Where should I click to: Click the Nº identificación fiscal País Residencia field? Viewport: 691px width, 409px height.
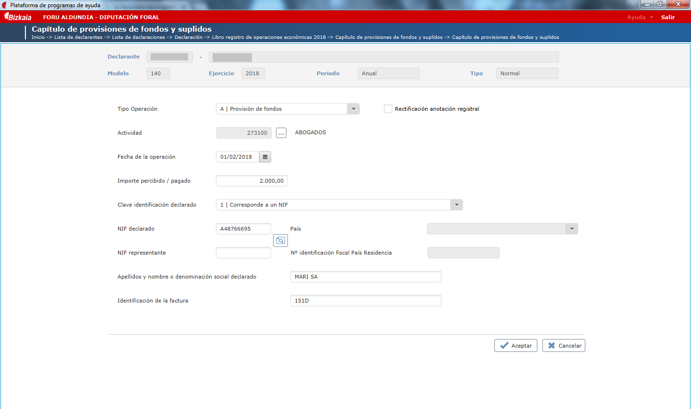click(x=464, y=253)
